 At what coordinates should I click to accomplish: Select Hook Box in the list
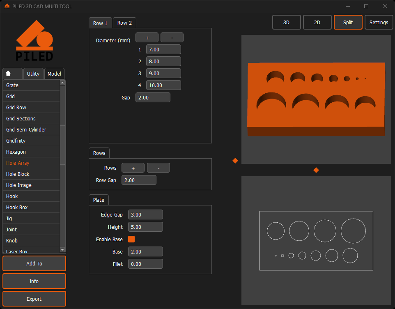coord(31,207)
